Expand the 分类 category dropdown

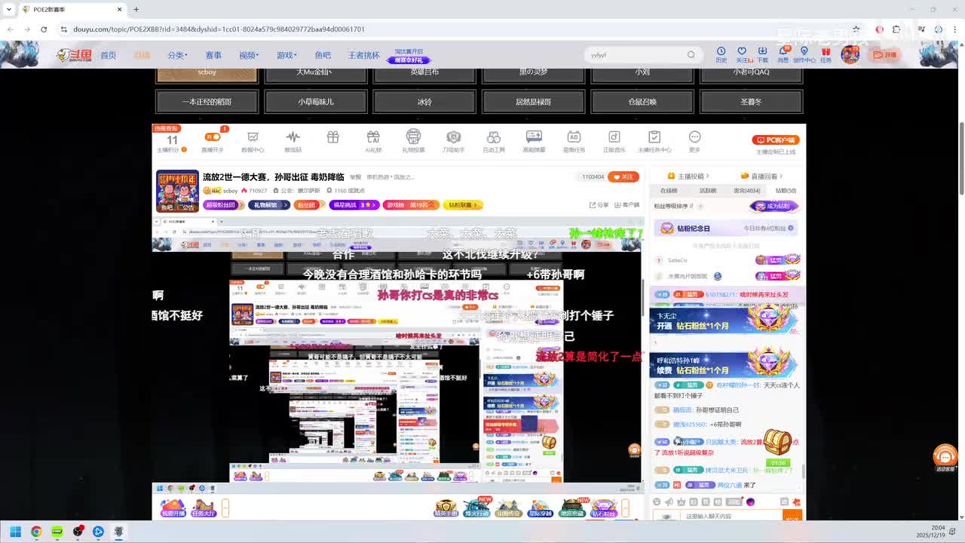click(x=176, y=55)
